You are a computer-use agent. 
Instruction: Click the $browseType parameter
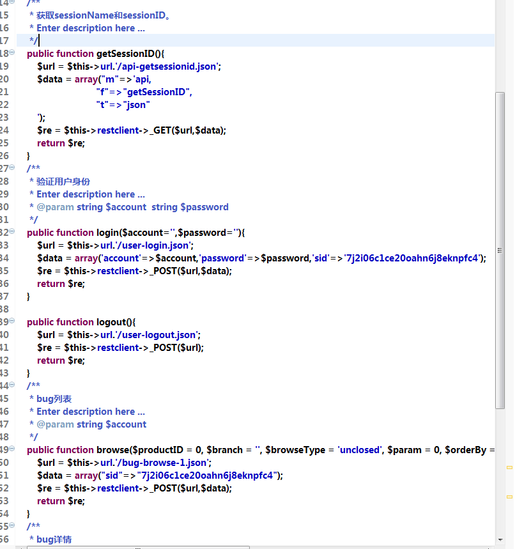[295, 450]
